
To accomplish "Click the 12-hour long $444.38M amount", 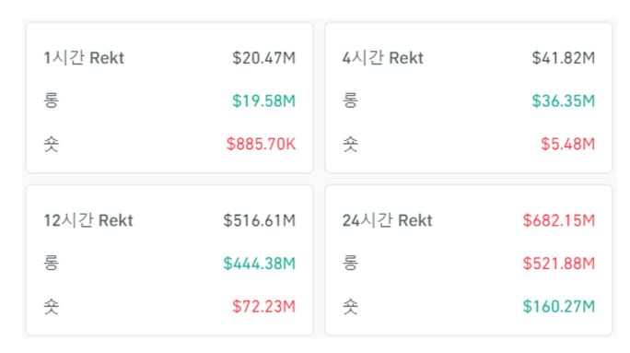I will pos(260,264).
